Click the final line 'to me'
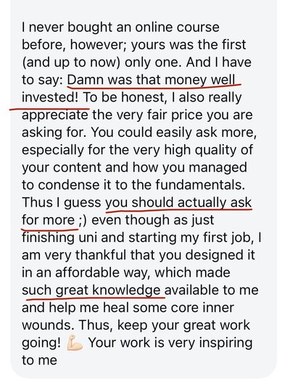Viewport: 290px width, 381px height. tap(39, 360)
